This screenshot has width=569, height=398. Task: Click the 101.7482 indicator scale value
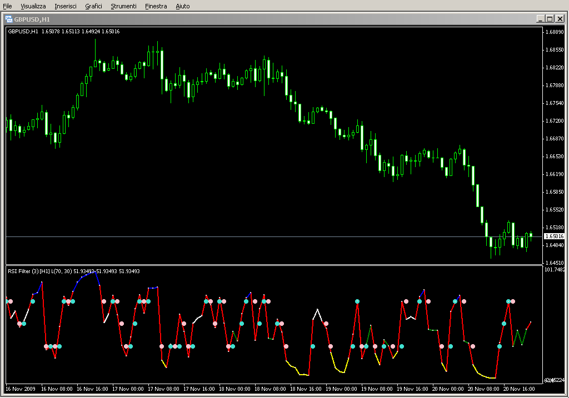point(555,269)
